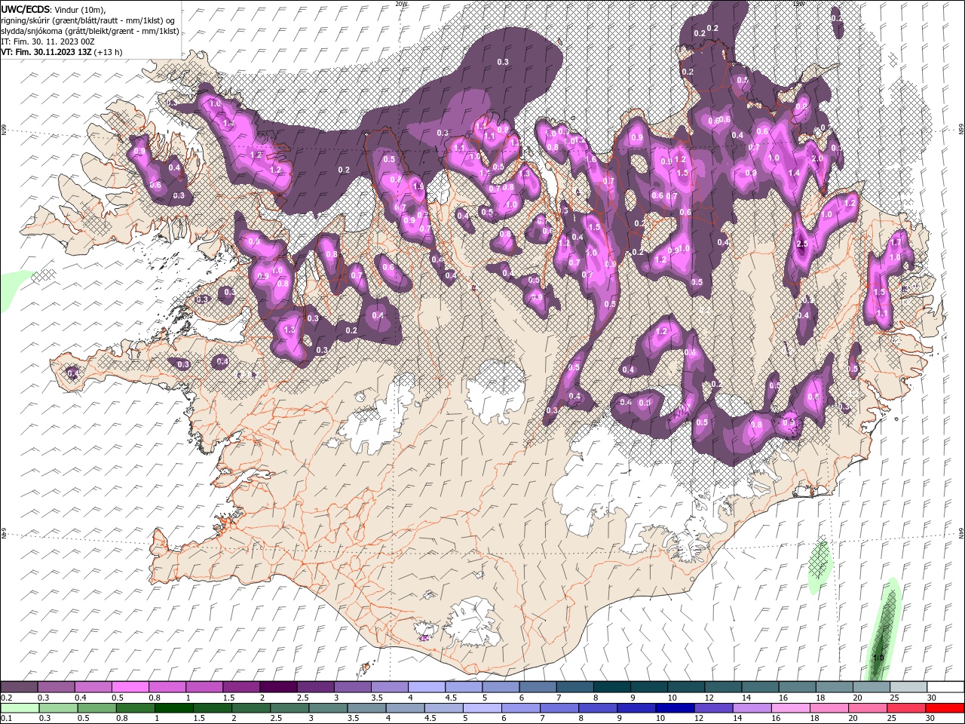Click the "0.1" label of the rain color scale

[x=6, y=719]
